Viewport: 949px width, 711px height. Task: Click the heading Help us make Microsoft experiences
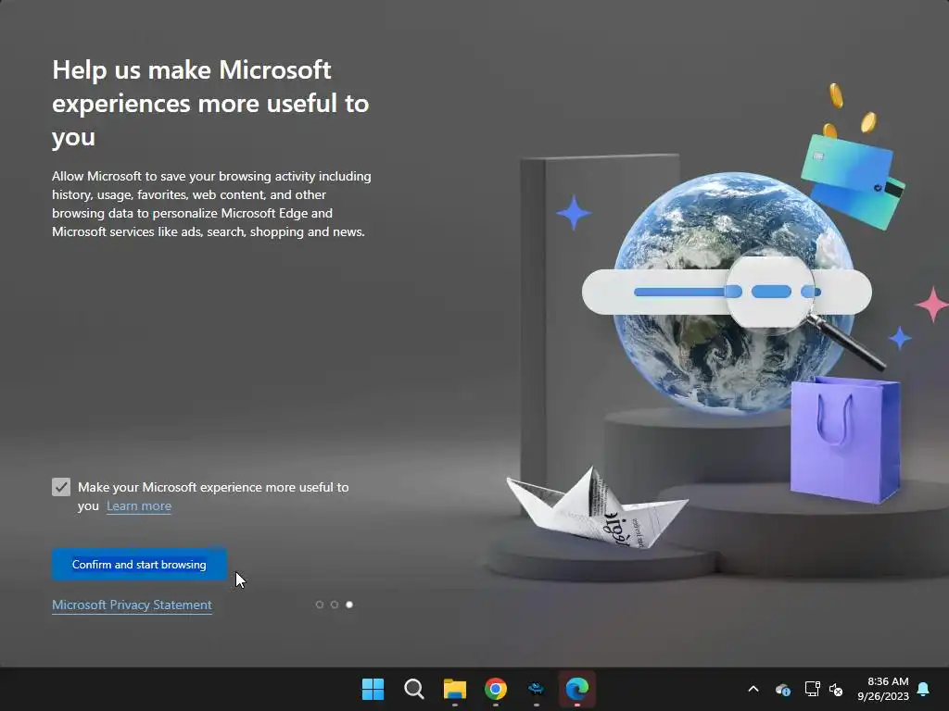(x=210, y=104)
